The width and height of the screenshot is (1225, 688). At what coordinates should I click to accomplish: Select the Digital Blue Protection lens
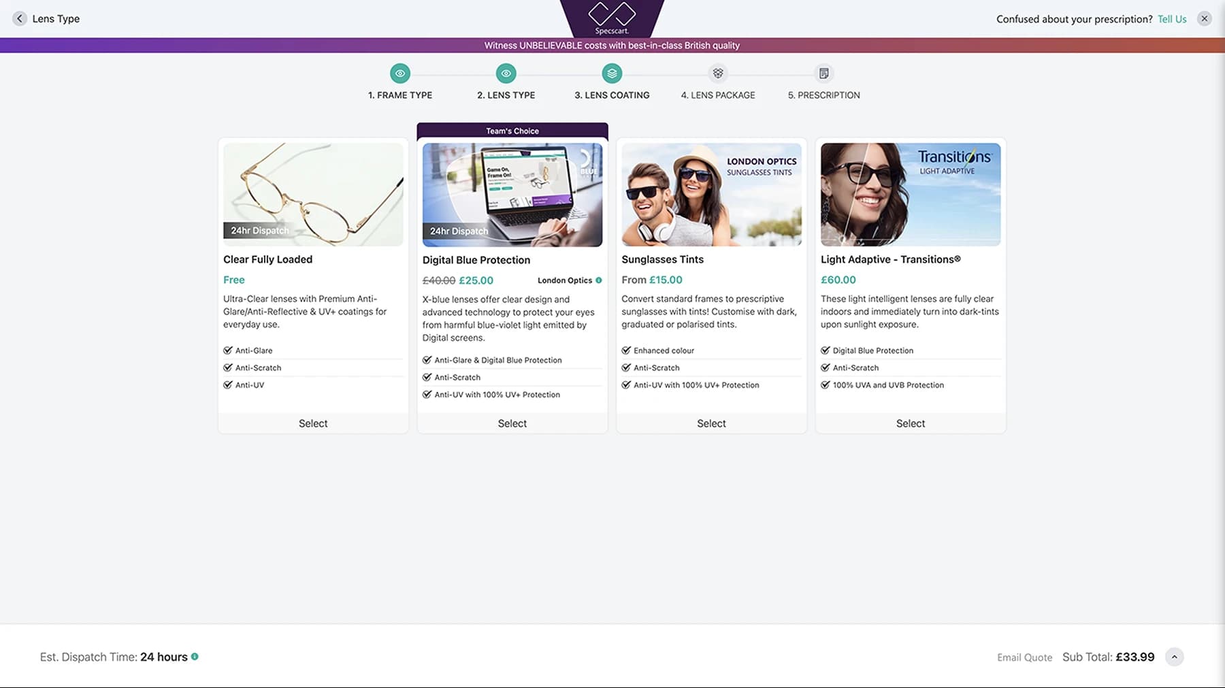point(512,423)
